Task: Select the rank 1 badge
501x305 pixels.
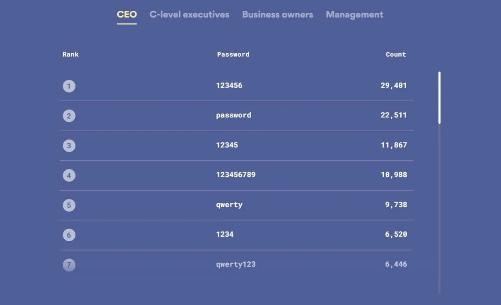Action: (69, 86)
